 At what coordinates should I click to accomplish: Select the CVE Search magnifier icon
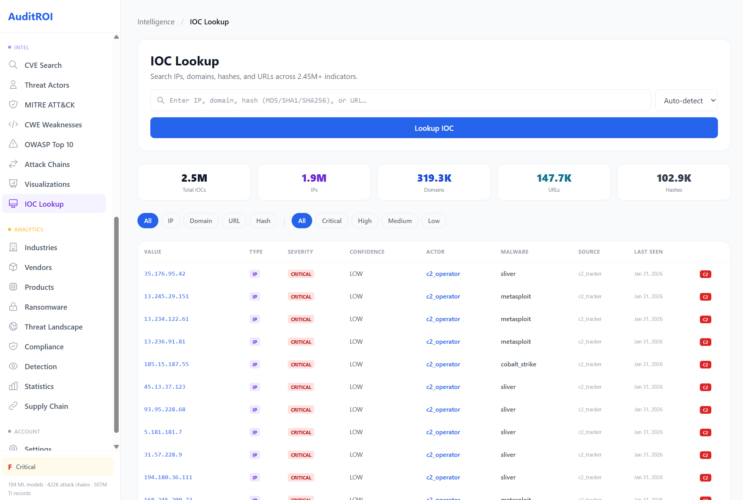(x=13, y=65)
